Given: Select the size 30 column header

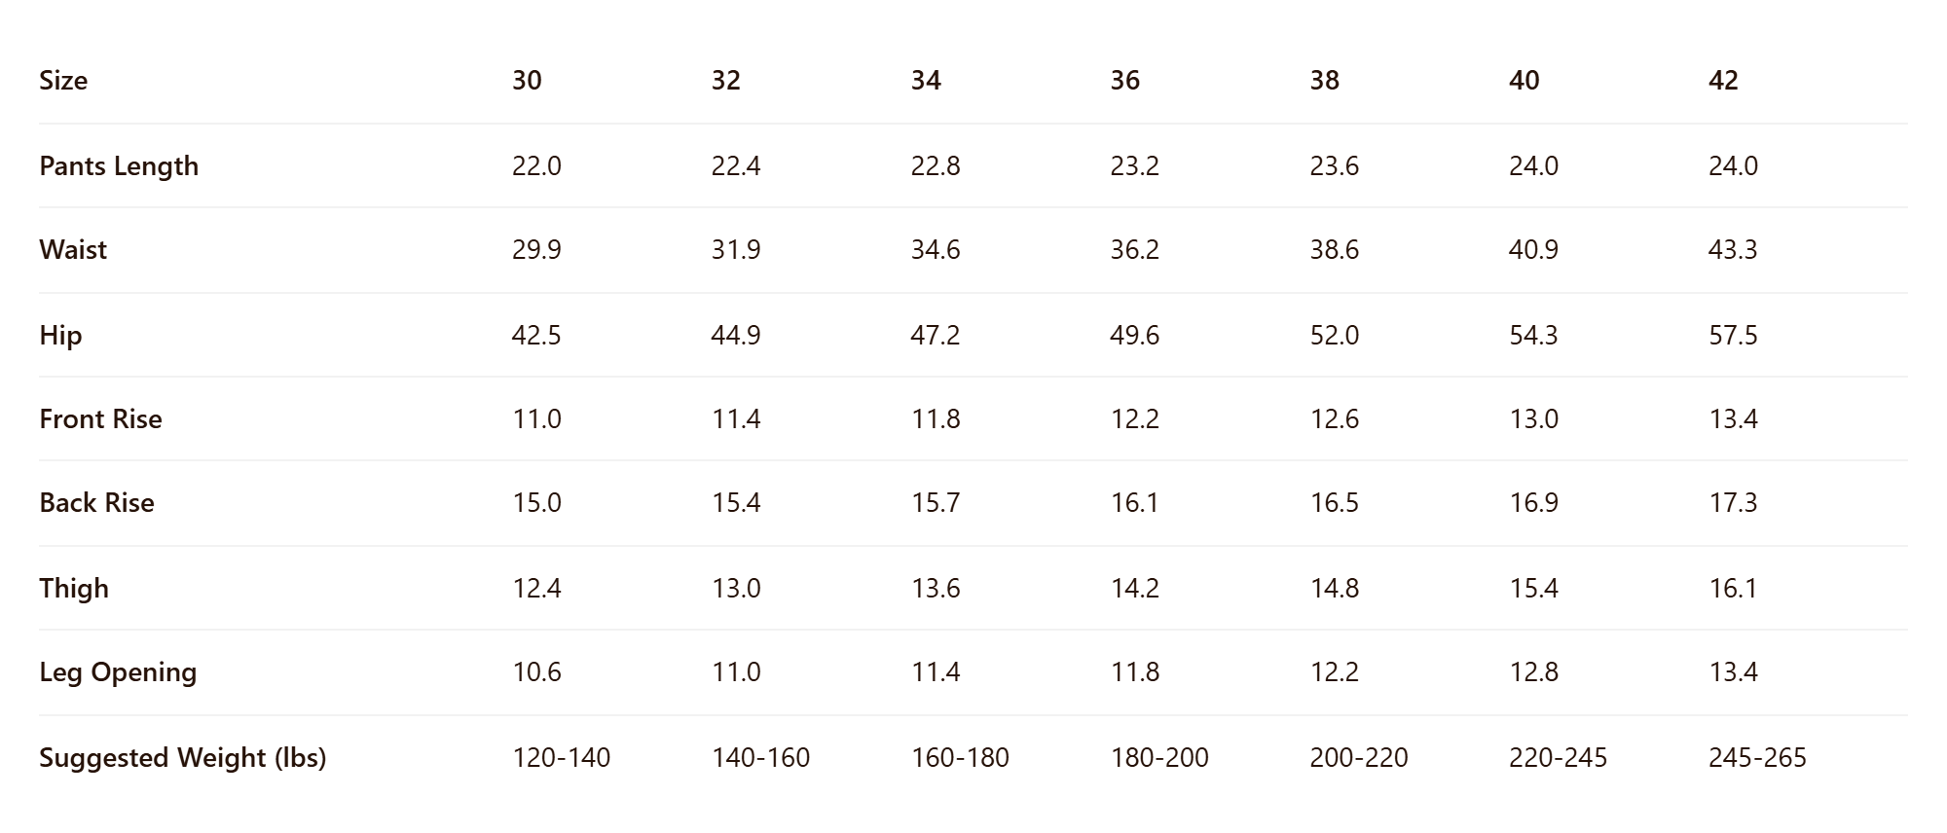Looking at the screenshot, I should coord(527,80).
